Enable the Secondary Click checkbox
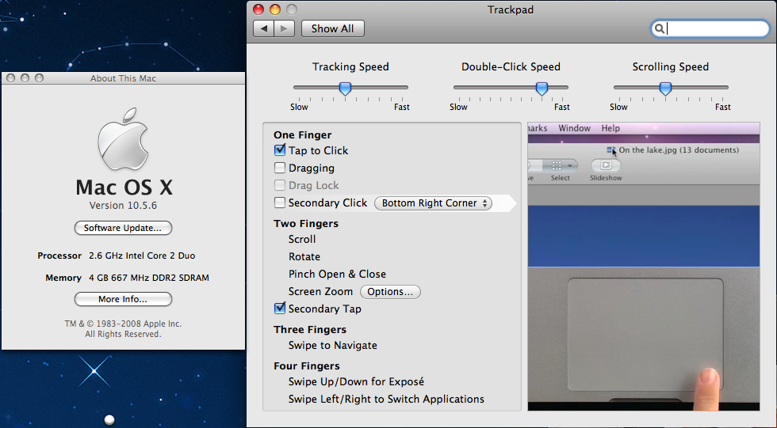777x428 pixels. pyautogui.click(x=280, y=203)
